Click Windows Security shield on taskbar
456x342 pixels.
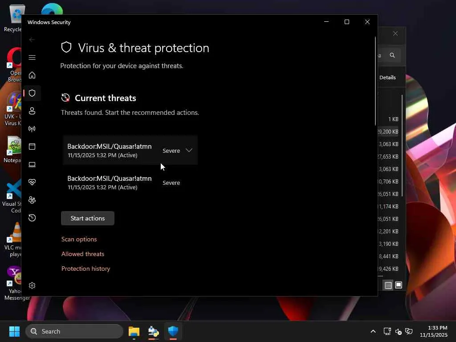click(173, 331)
